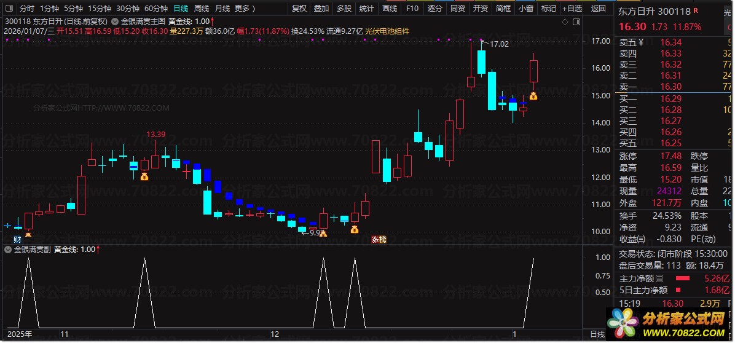Click the 盘后交易量 113 entry
This screenshot has width=735, height=343.
[x=649, y=266]
